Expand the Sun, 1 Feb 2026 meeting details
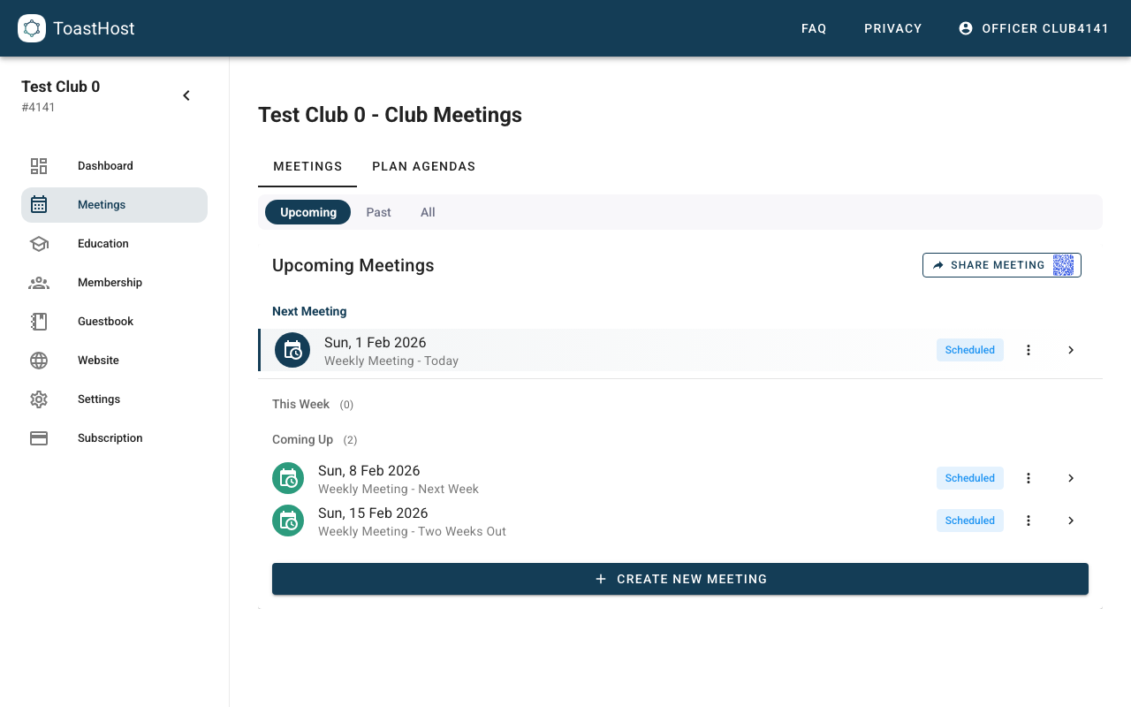The width and height of the screenshot is (1131, 707). (1070, 349)
